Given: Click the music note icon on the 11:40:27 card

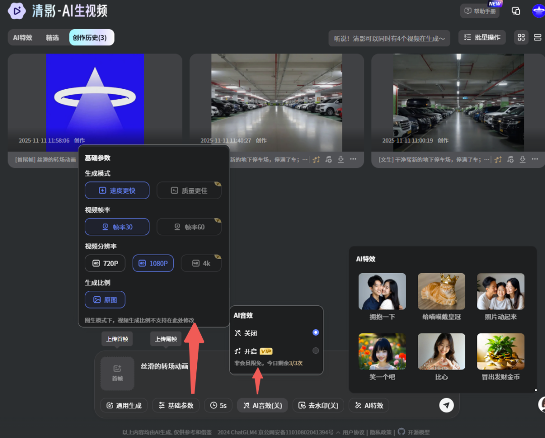Looking at the screenshot, I should click(x=316, y=160).
